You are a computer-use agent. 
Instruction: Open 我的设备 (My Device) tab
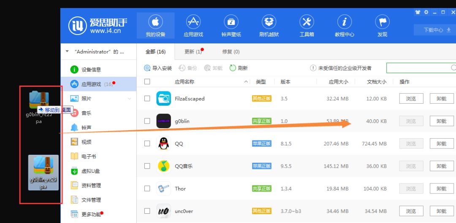pyautogui.click(x=155, y=26)
